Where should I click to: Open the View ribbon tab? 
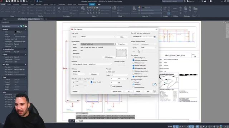[32, 4]
